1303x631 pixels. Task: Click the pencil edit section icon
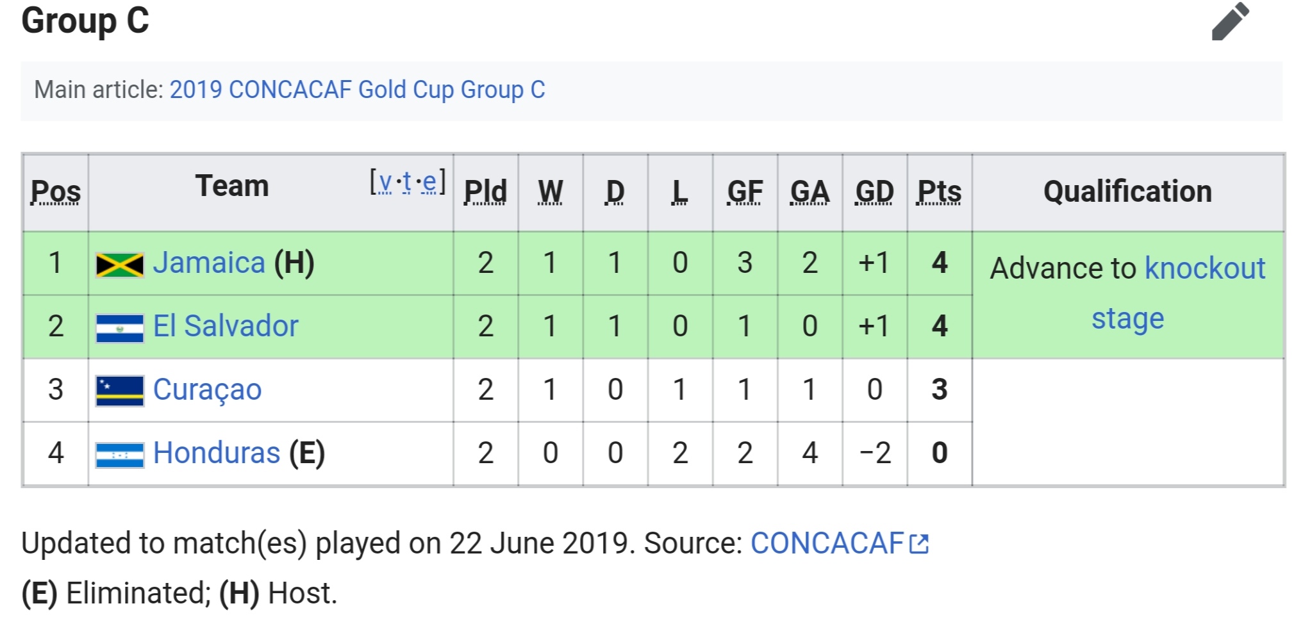click(x=1231, y=22)
